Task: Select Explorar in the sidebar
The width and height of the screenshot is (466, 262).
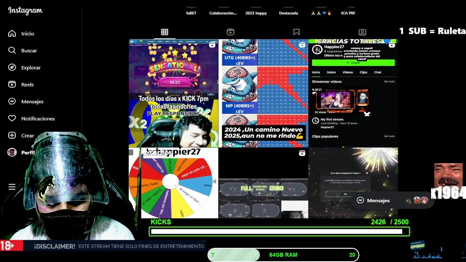Action: pyautogui.click(x=31, y=67)
